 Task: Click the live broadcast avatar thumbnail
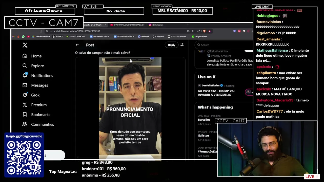pos(249,92)
